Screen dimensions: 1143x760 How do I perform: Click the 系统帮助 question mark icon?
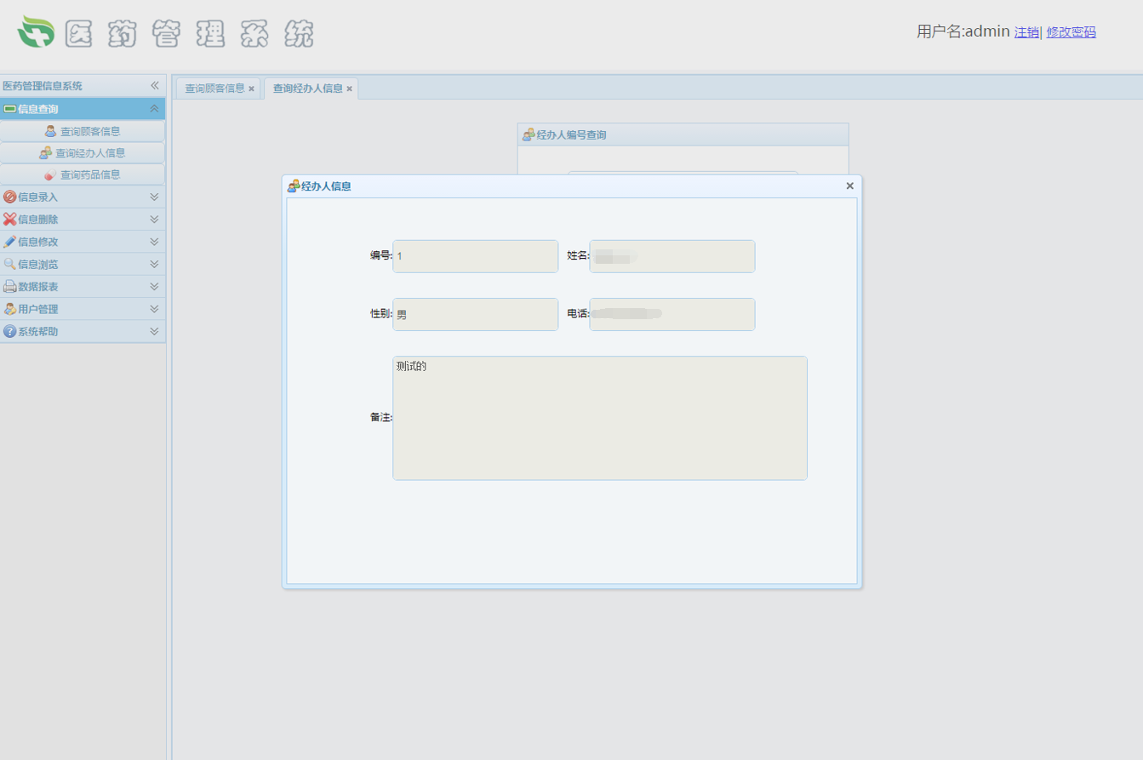point(10,331)
